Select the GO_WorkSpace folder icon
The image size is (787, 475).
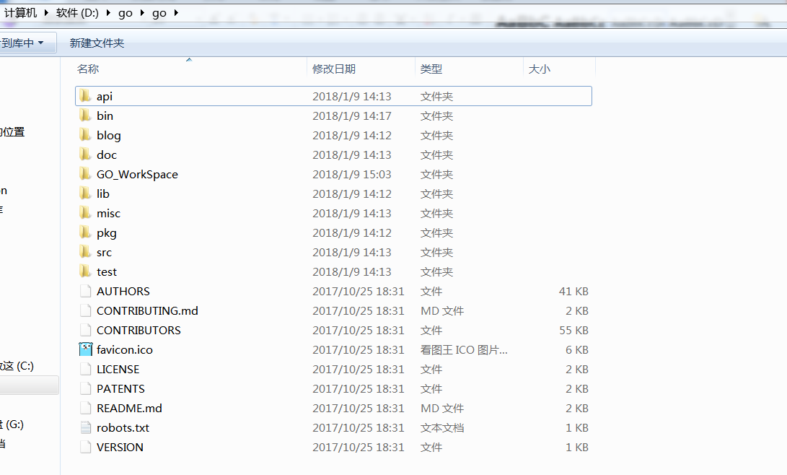pyautogui.click(x=85, y=174)
